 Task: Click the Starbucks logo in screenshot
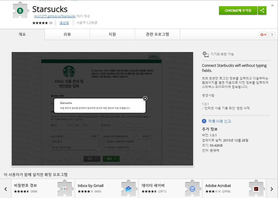coord(69,72)
